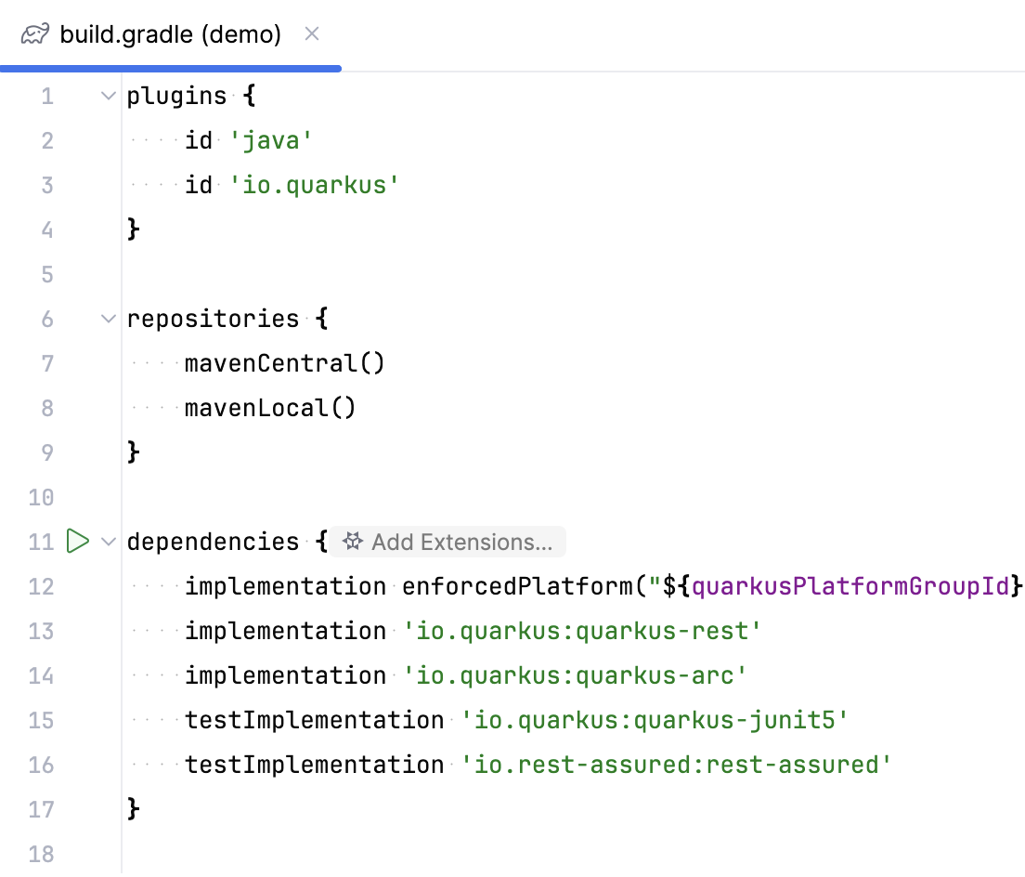Collapse the dependencies block
Viewport: 1025px width, 877px height.
108,541
